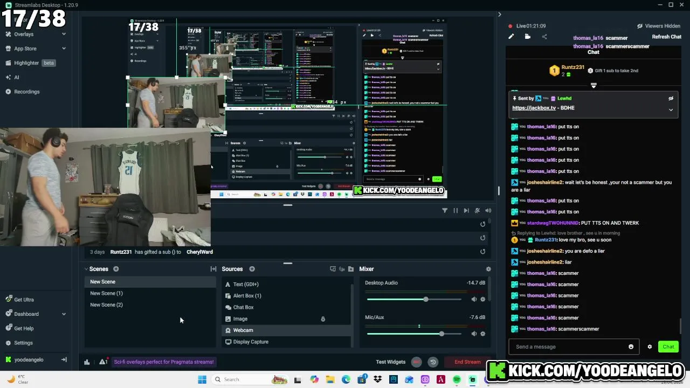Click the camera icon beside the pencil
This screenshot has height=388, width=690.
528,37
